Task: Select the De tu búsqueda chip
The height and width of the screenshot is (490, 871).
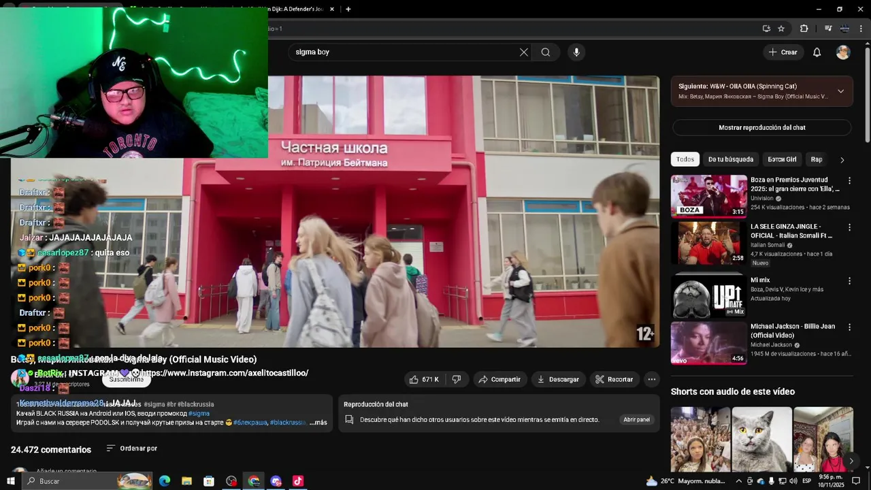Action: (731, 159)
